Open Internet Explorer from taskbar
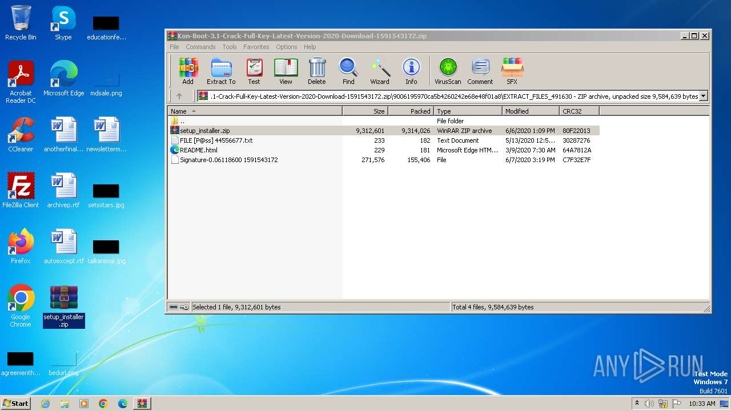Image resolution: width=731 pixels, height=411 pixels. tap(45, 404)
